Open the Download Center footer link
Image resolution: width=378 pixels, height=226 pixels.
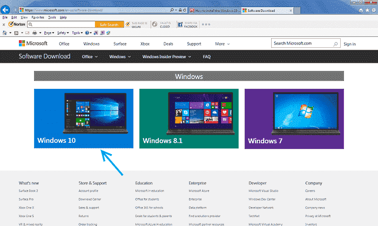tap(90, 199)
